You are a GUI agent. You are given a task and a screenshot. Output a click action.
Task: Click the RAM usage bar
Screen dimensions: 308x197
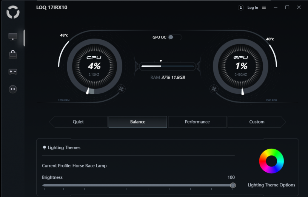pyautogui.click(x=168, y=67)
